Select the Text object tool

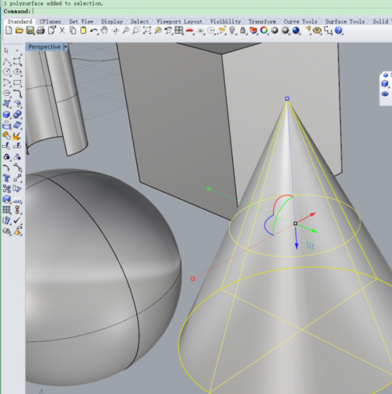tap(7, 179)
